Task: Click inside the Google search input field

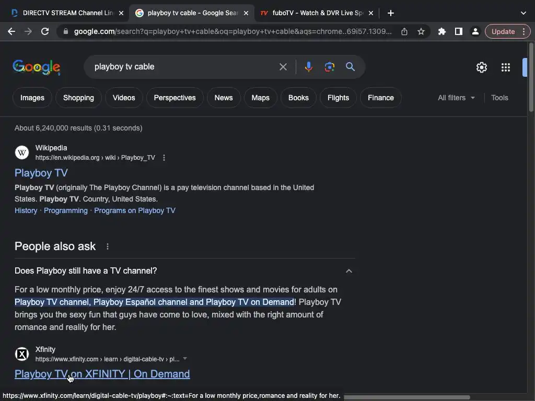Action: (x=184, y=67)
